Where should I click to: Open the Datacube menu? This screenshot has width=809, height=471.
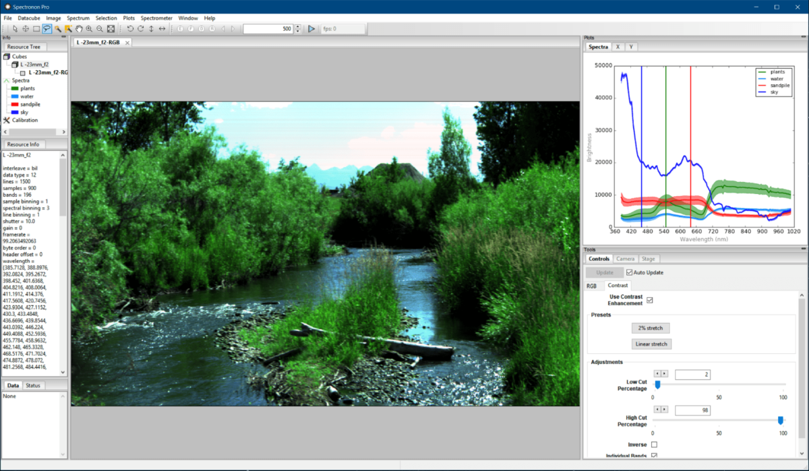click(x=29, y=18)
